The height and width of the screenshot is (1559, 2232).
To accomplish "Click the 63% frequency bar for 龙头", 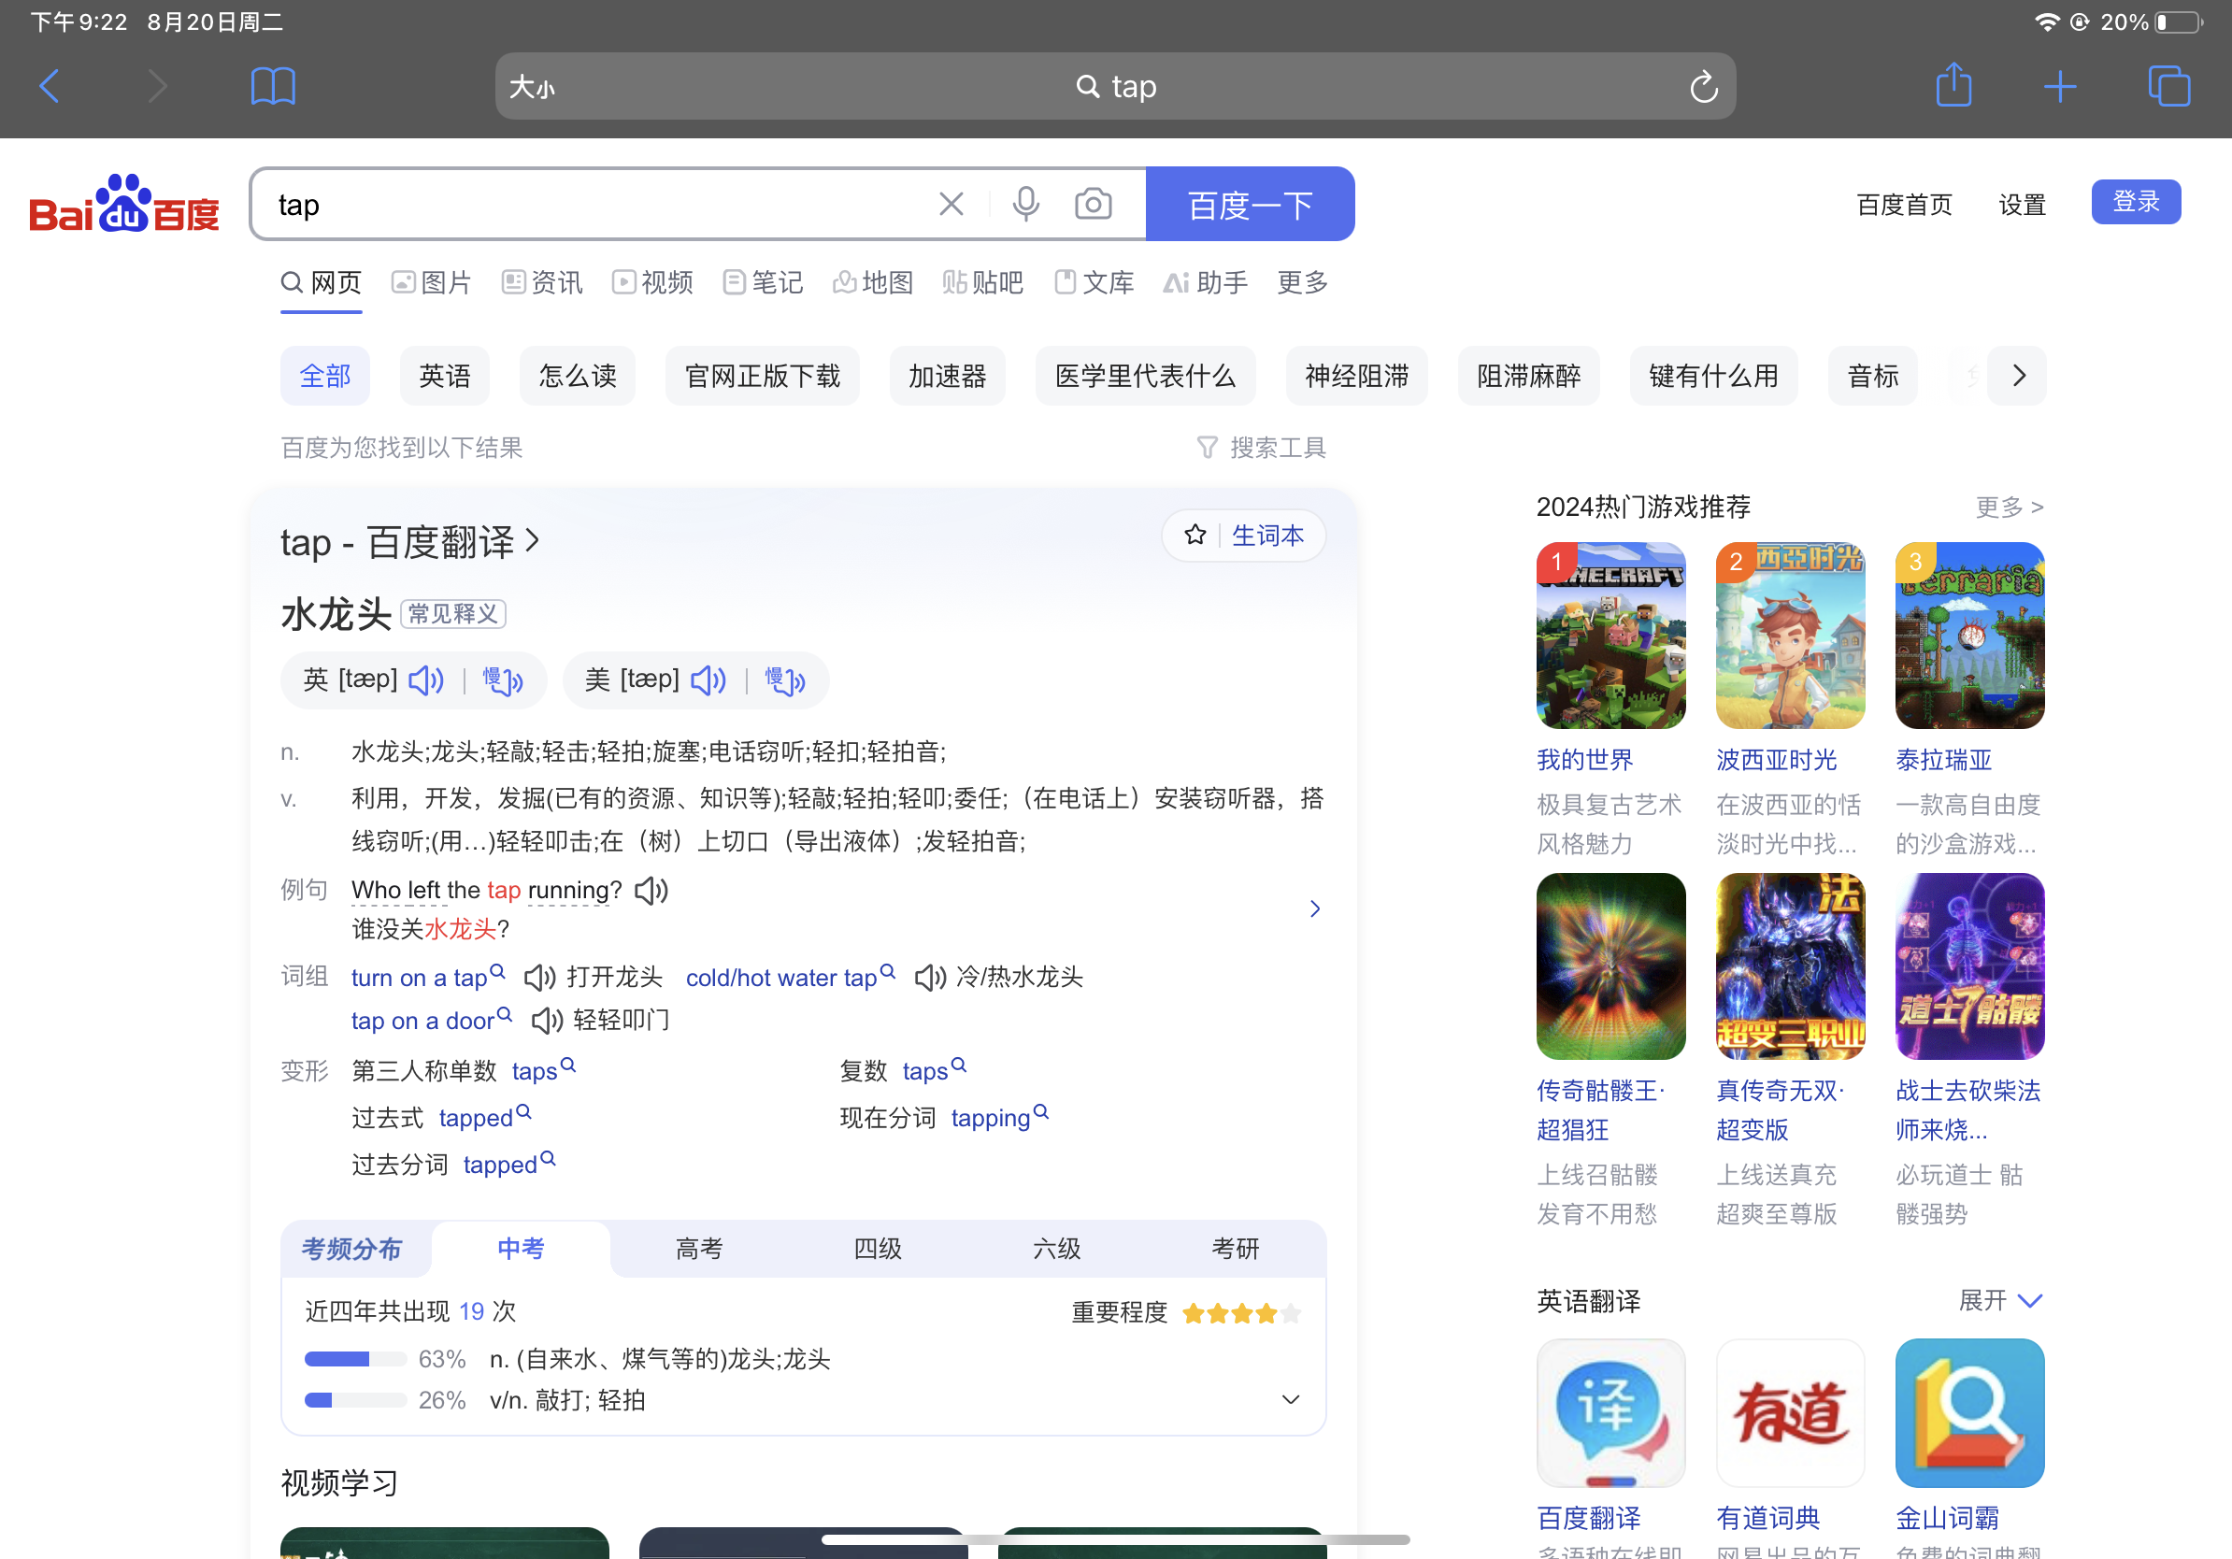I will pos(355,1359).
